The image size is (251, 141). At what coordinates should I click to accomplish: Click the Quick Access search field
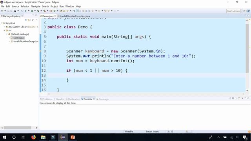point(233,11)
